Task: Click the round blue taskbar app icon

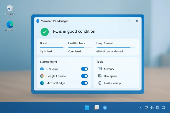Action: tap(105, 108)
